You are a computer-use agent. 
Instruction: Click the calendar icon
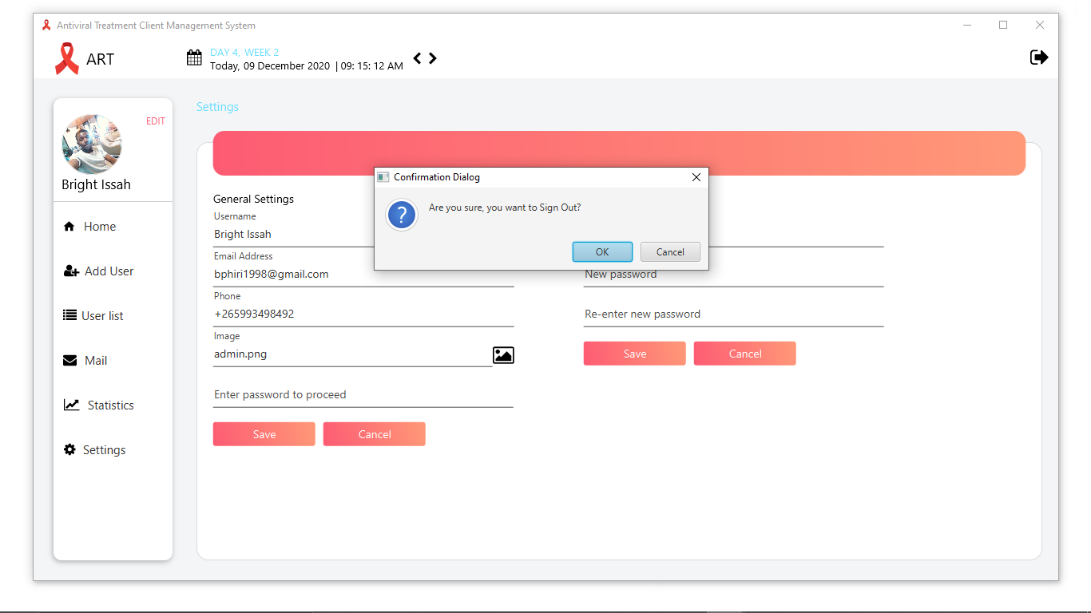(193, 57)
